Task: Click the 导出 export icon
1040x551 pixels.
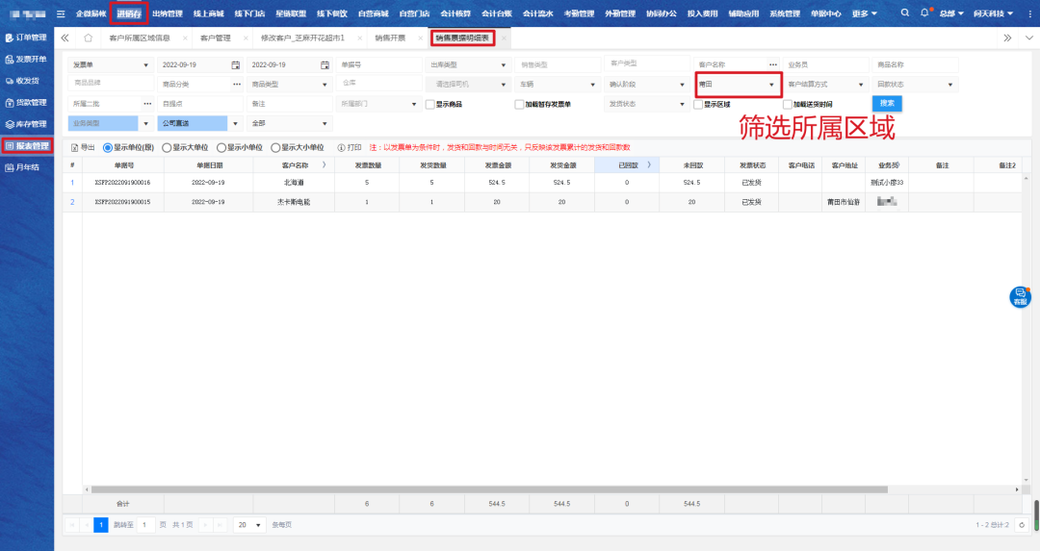Action: coord(75,148)
